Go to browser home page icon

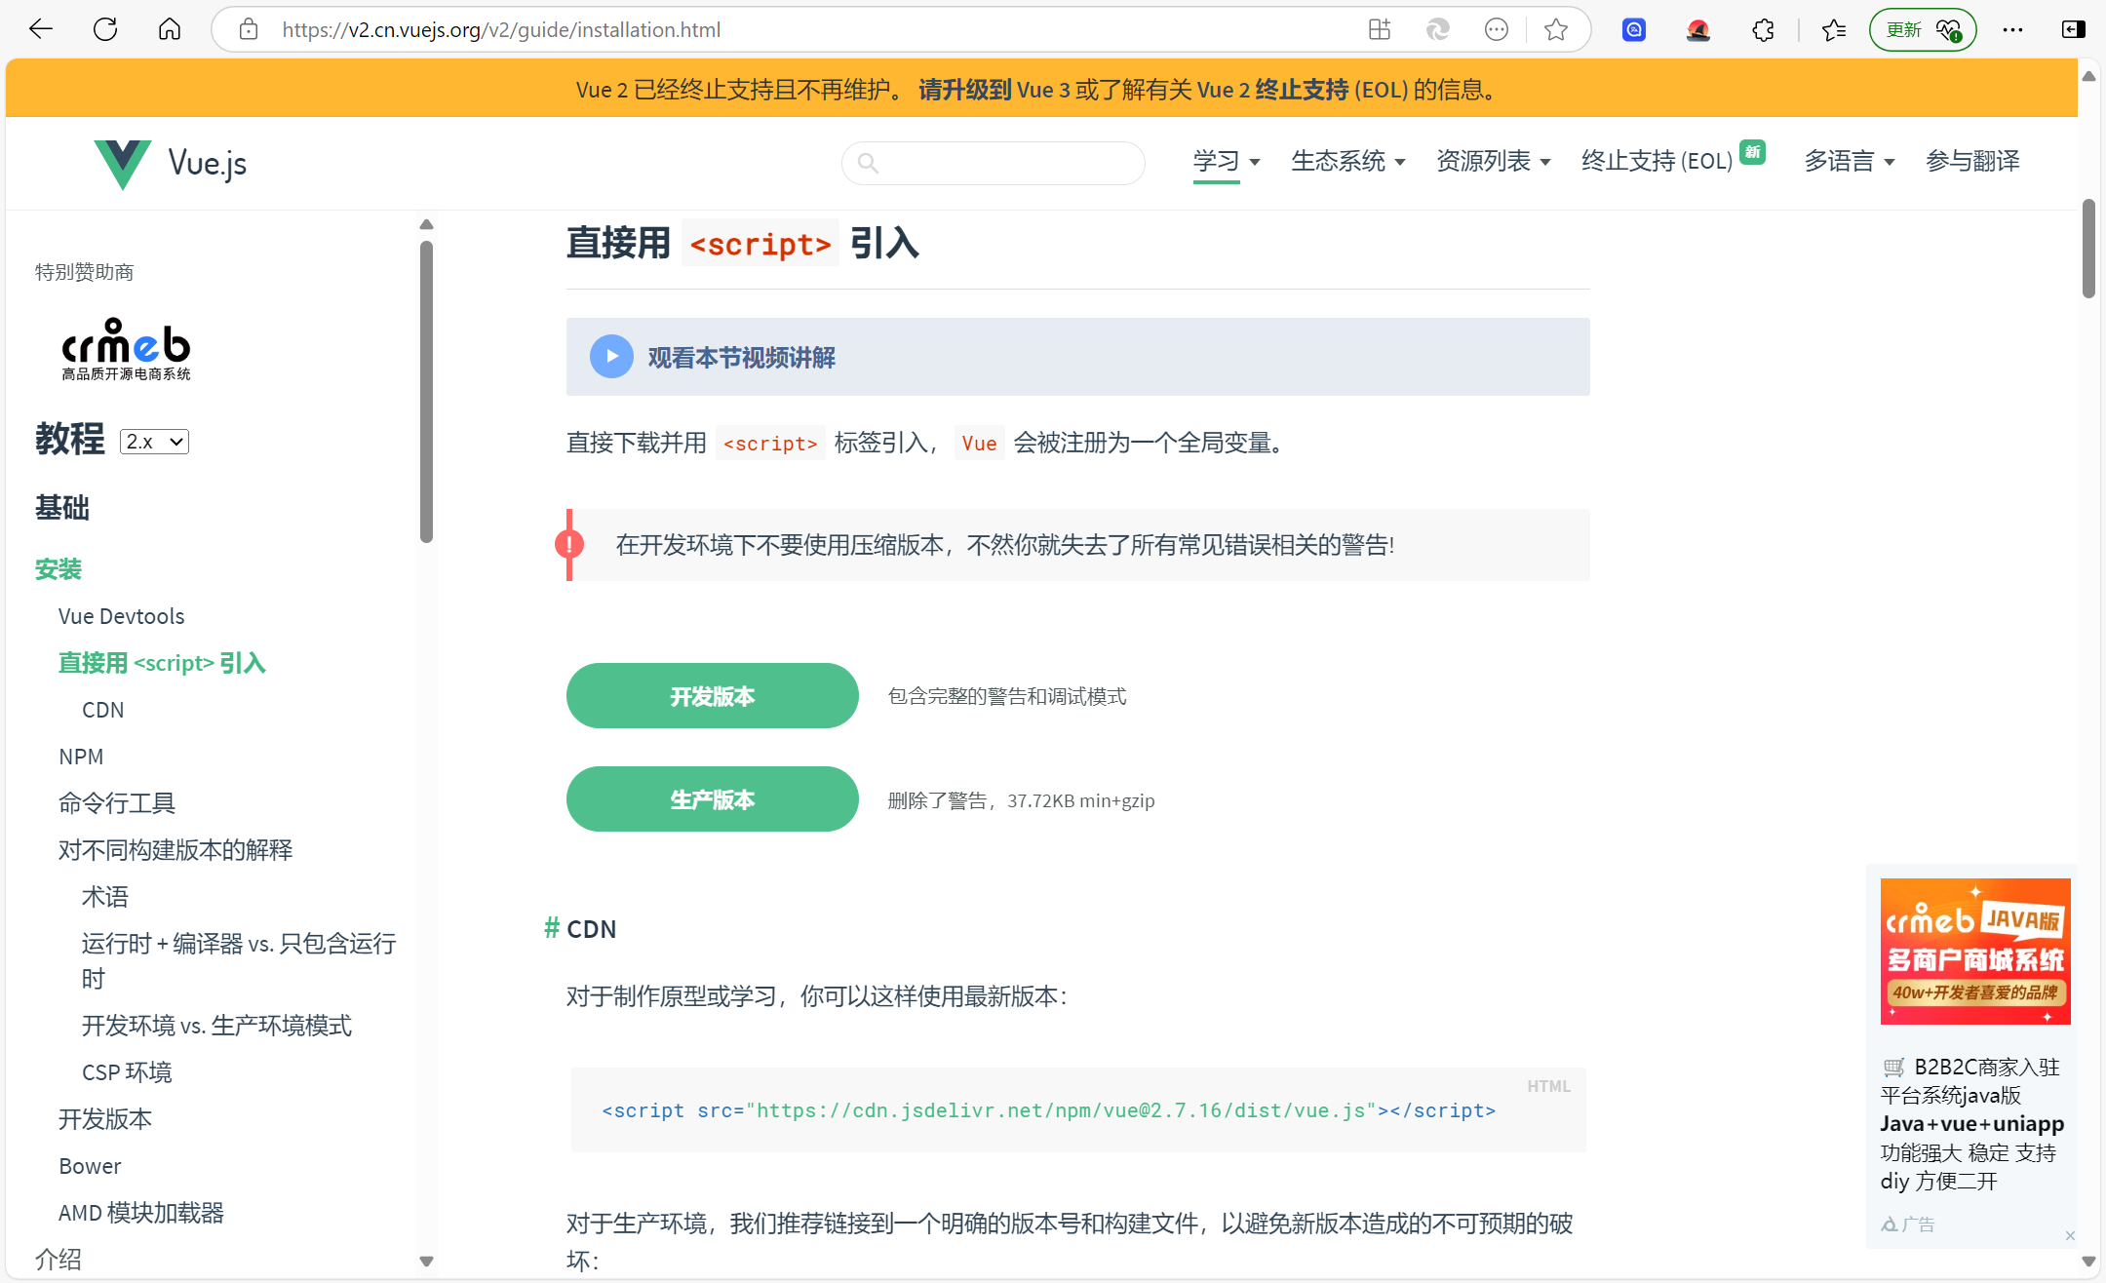tap(170, 29)
